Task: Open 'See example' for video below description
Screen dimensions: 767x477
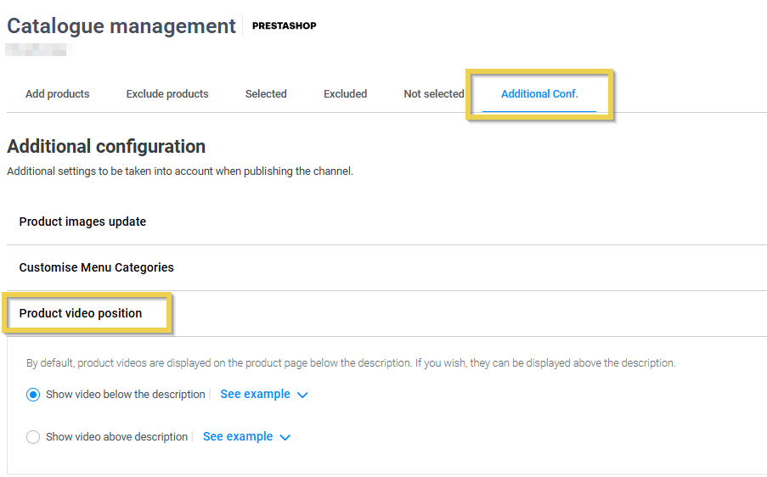Action: pos(255,395)
